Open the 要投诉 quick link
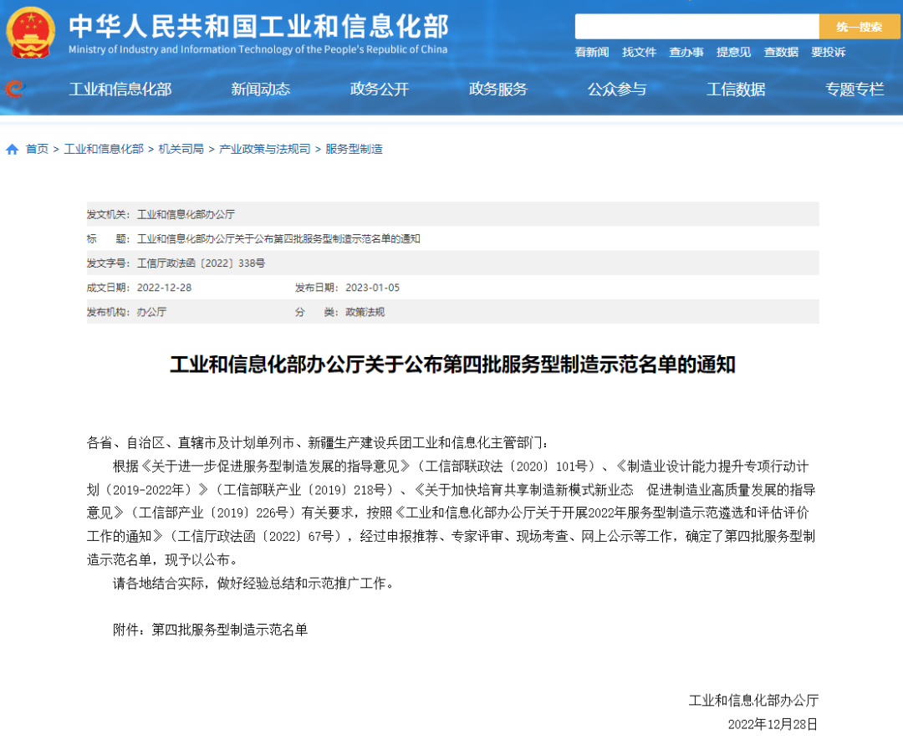This screenshot has height=745, width=903. coord(828,53)
